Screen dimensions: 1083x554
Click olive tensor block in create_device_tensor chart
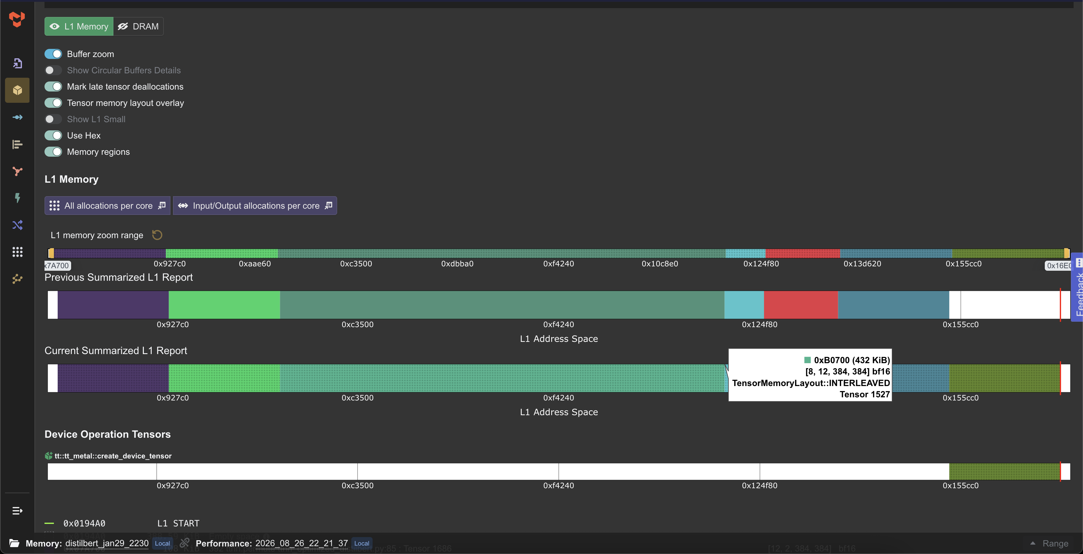point(1004,471)
